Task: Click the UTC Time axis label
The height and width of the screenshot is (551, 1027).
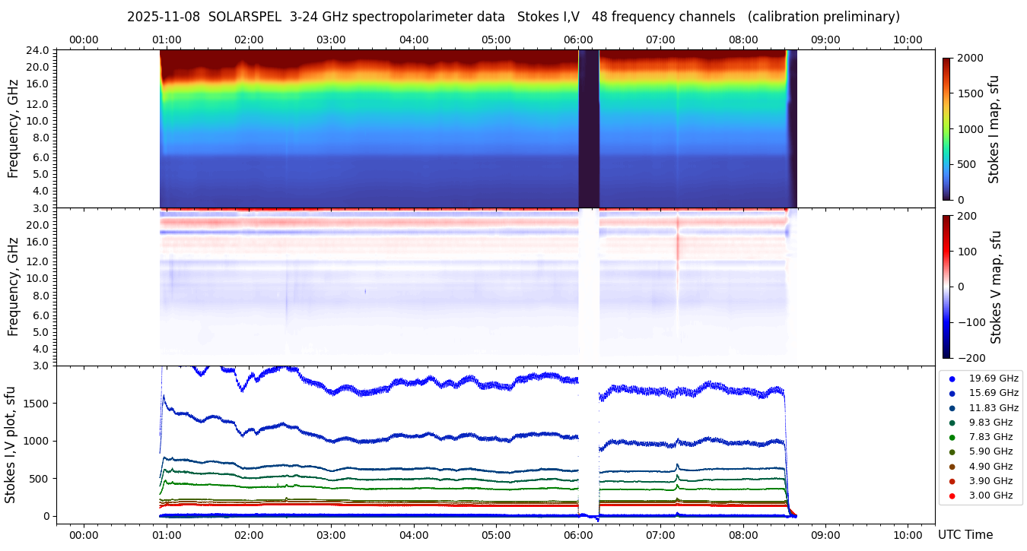Action: [x=965, y=535]
